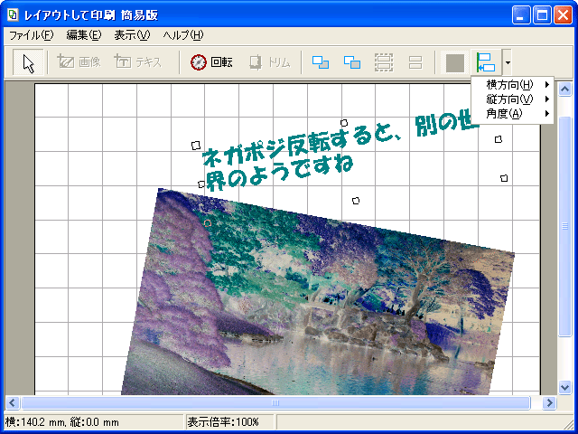The width and height of the screenshot is (578, 434).
Task: Click the top-left text selection handle
Action: pos(196,146)
